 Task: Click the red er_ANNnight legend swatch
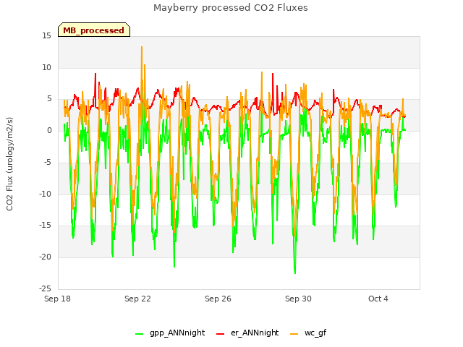tap(220, 334)
